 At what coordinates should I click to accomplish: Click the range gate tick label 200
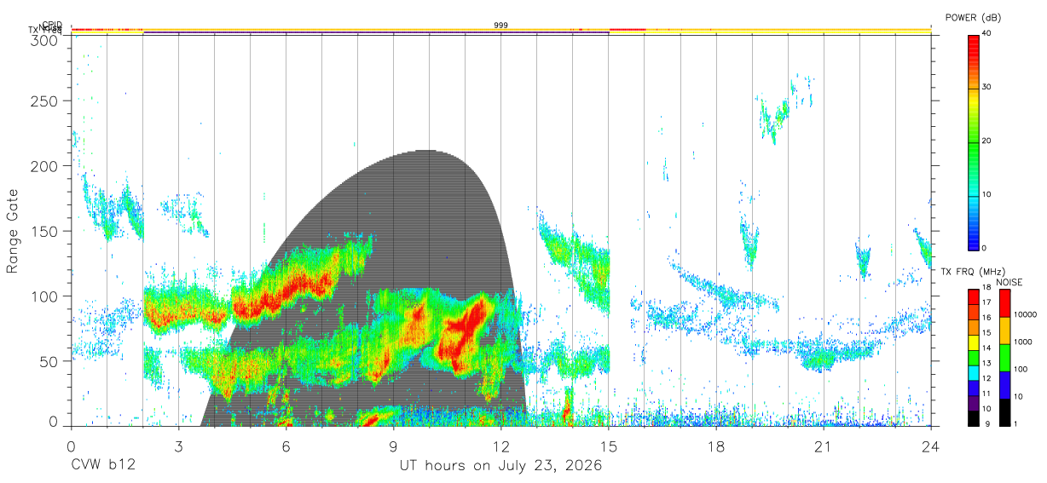pos(45,166)
